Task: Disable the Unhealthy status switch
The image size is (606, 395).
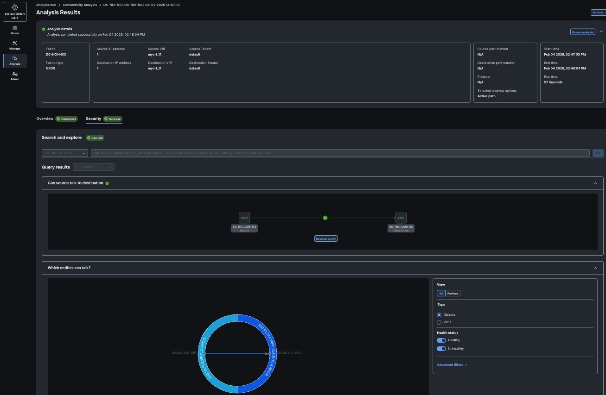Action: 441,349
